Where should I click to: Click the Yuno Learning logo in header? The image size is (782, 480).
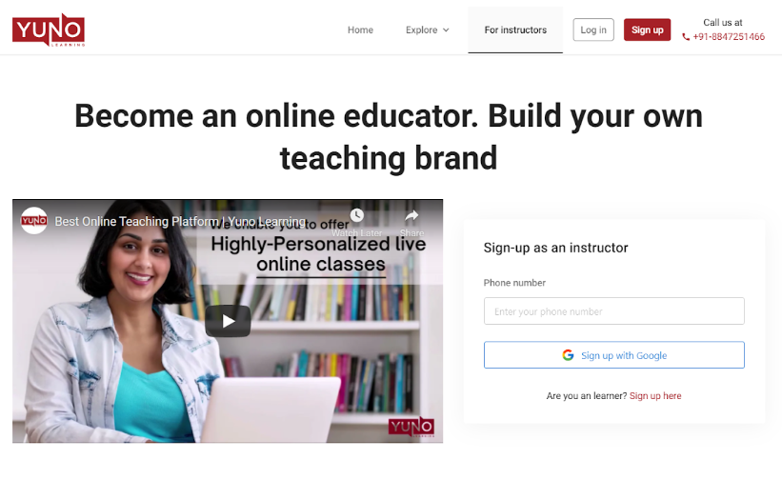pos(49,30)
